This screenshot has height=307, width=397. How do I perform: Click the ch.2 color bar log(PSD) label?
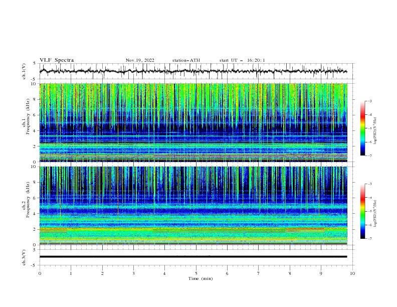(375, 213)
